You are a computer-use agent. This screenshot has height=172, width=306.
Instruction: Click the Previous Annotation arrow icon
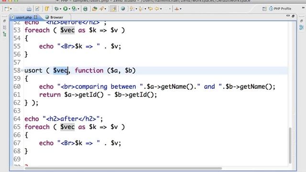pos(141,9)
